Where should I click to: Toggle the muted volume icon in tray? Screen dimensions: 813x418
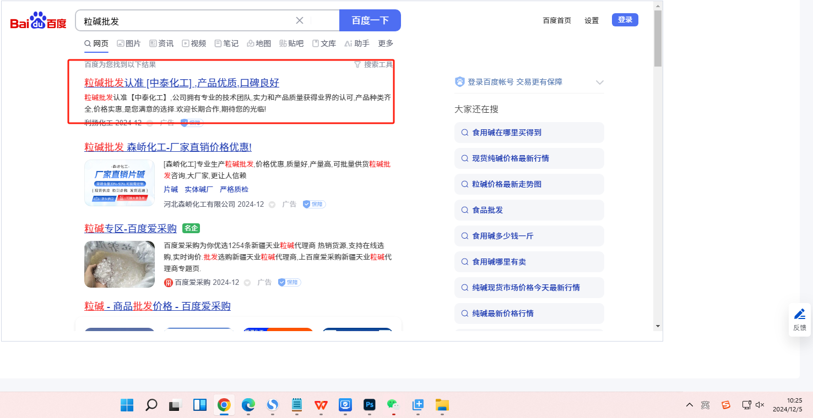point(760,405)
